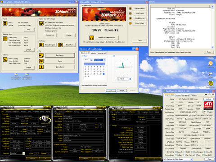Toggle the Ray Tracing checkbox in GPU-Z
Screen dimensions: 216x162
(x=184, y=155)
